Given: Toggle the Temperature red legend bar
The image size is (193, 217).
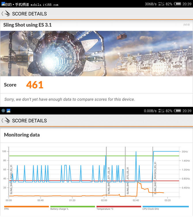Looking at the screenshot, I should [119, 207].
